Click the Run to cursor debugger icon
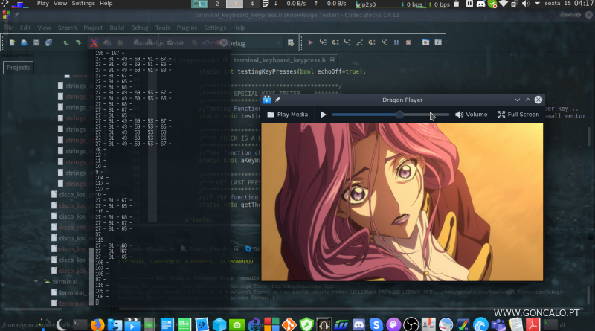Image resolution: width=595 pixels, height=331 pixels. point(323,42)
